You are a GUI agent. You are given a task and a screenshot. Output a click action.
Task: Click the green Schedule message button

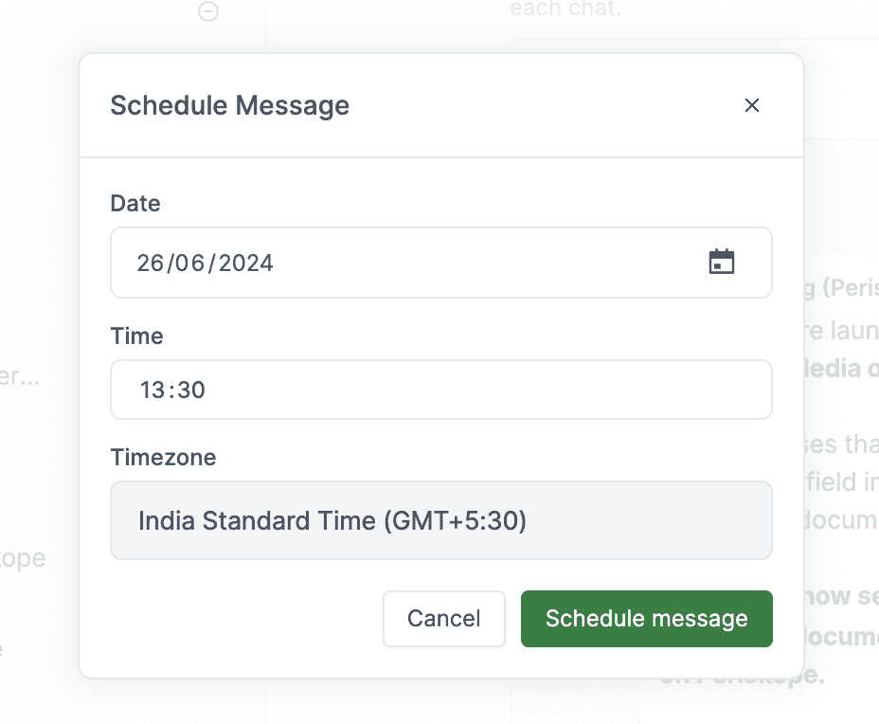click(646, 619)
